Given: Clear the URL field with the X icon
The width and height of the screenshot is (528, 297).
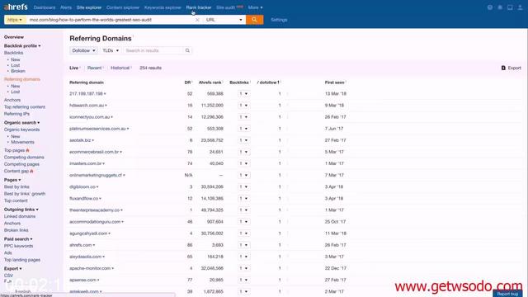Looking at the screenshot, I should coord(197,20).
